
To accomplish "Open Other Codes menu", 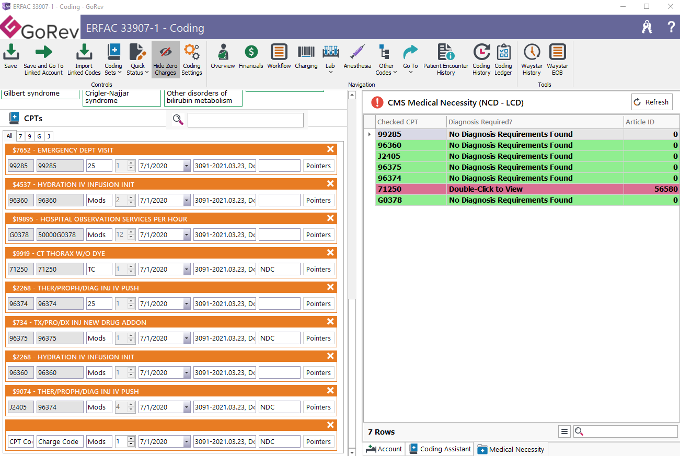I will 386,59.
